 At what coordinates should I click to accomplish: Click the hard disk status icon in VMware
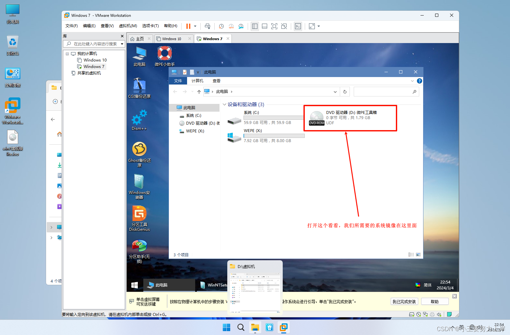[412, 314]
